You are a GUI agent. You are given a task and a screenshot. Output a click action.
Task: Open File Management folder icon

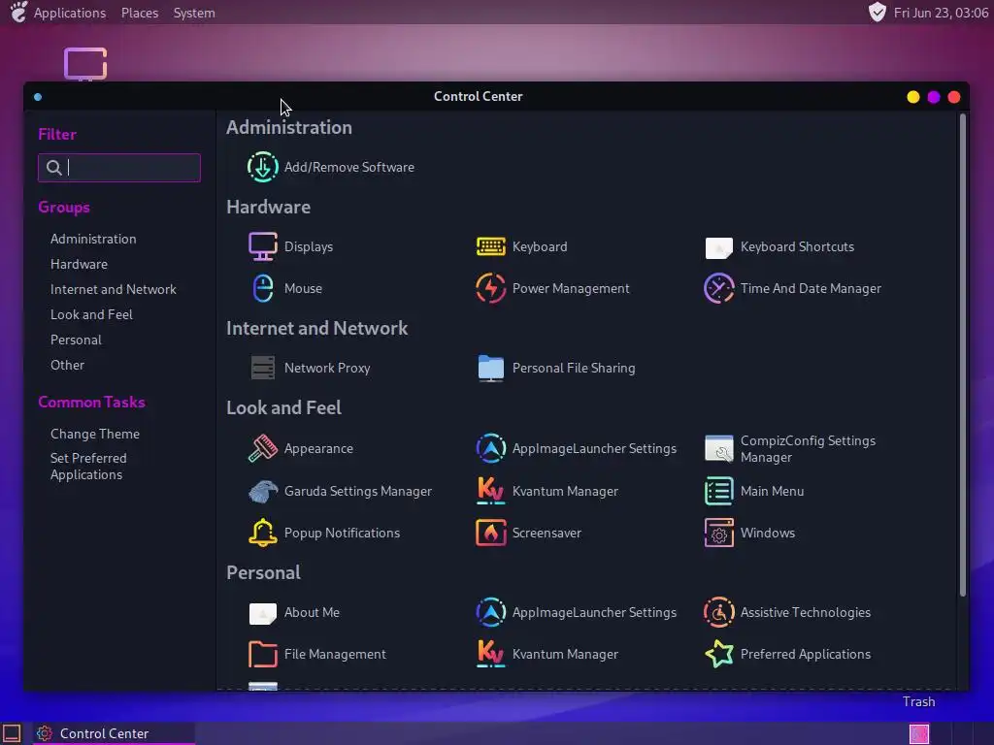click(262, 655)
